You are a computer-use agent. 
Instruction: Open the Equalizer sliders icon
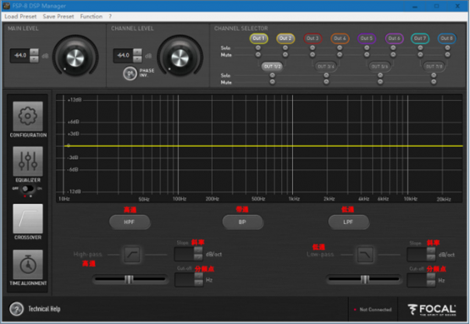click(28, 161)
